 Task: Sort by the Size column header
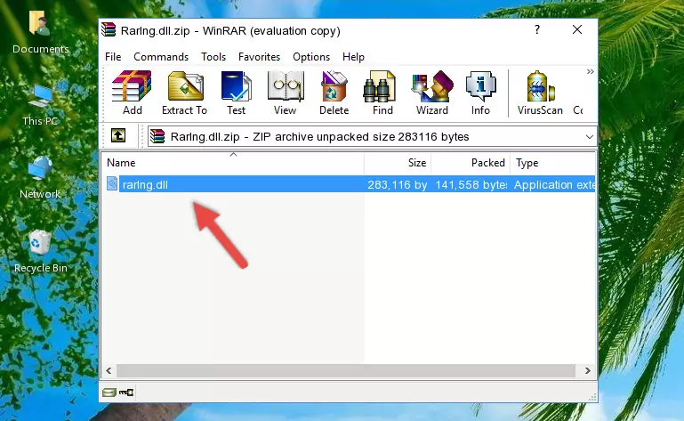(x=398, y=163)
